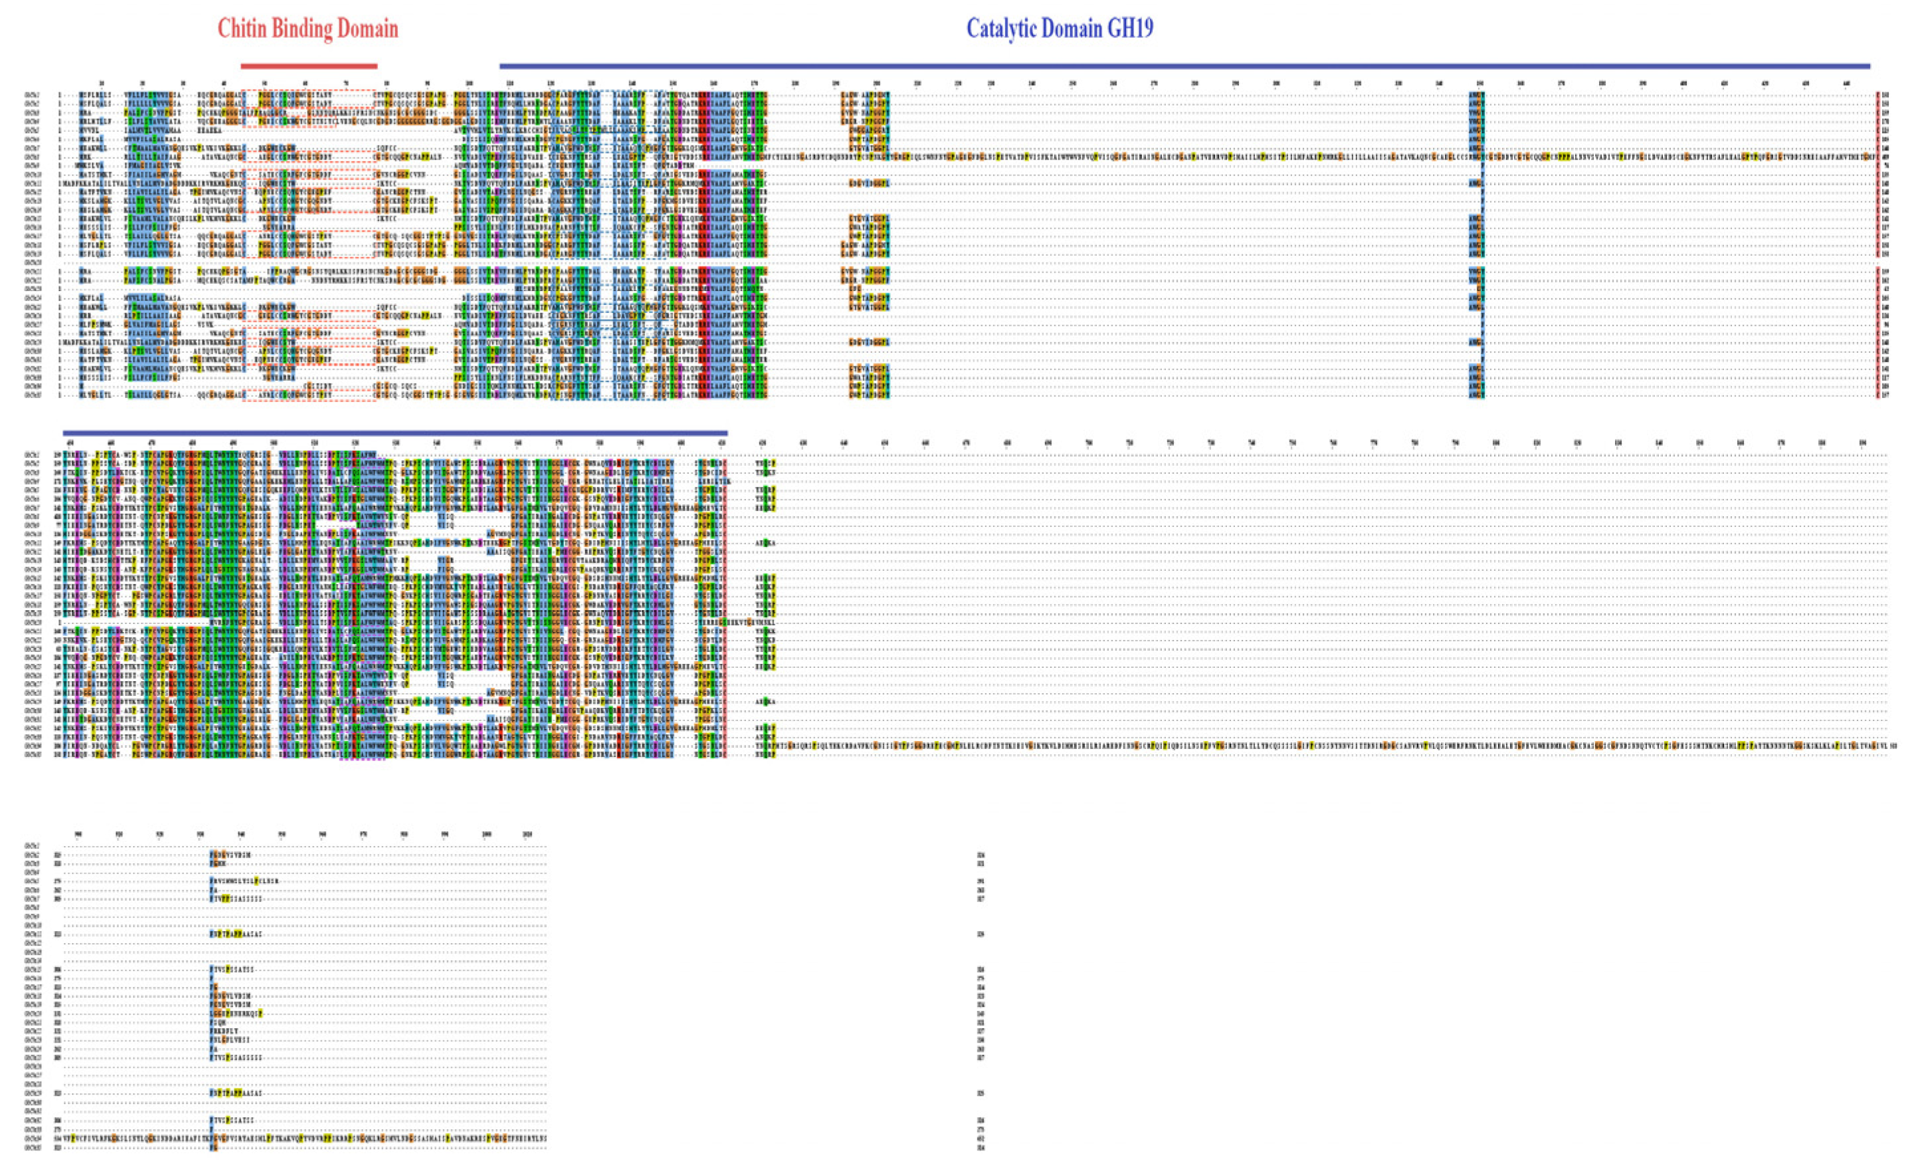Click the blue 'Catalytic Domain GH19' title

1059,29
